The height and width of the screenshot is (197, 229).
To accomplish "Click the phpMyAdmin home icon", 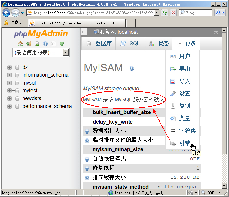I will click(x=20, y=44).
